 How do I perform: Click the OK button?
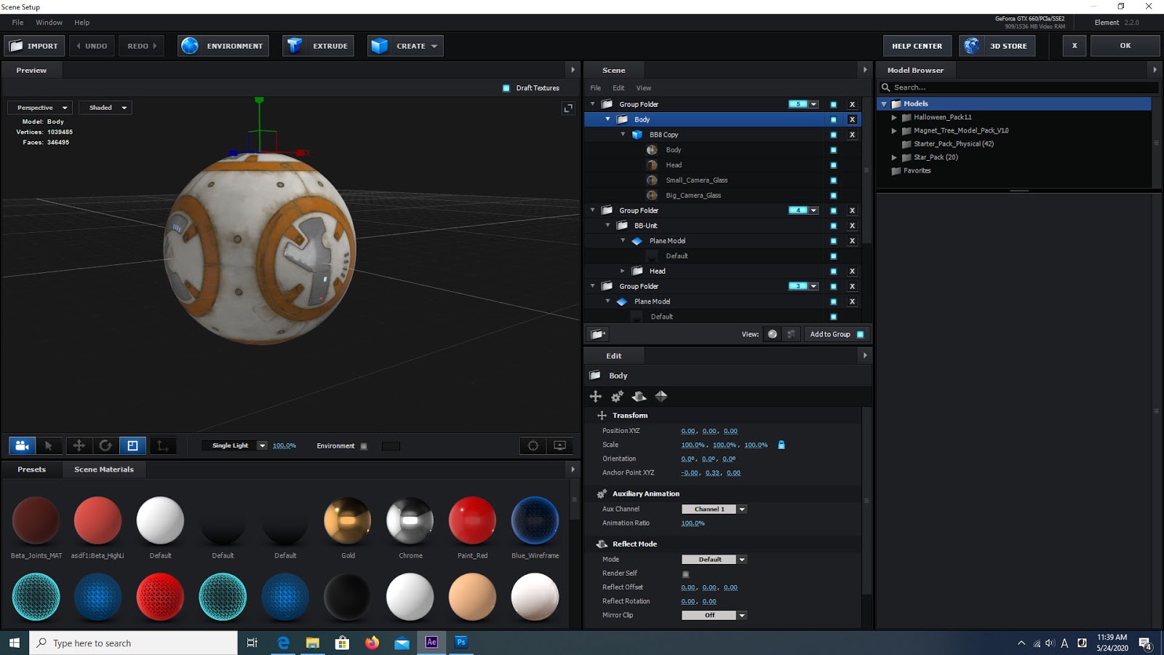tap(1125, 46)
